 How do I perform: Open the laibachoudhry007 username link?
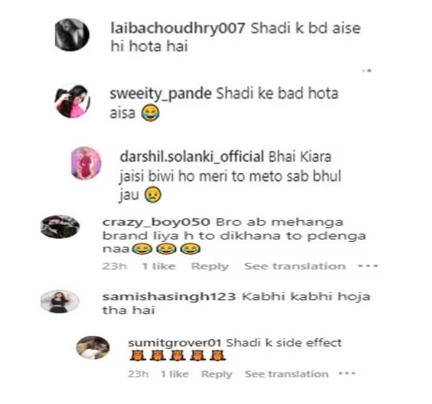[178, 29]
